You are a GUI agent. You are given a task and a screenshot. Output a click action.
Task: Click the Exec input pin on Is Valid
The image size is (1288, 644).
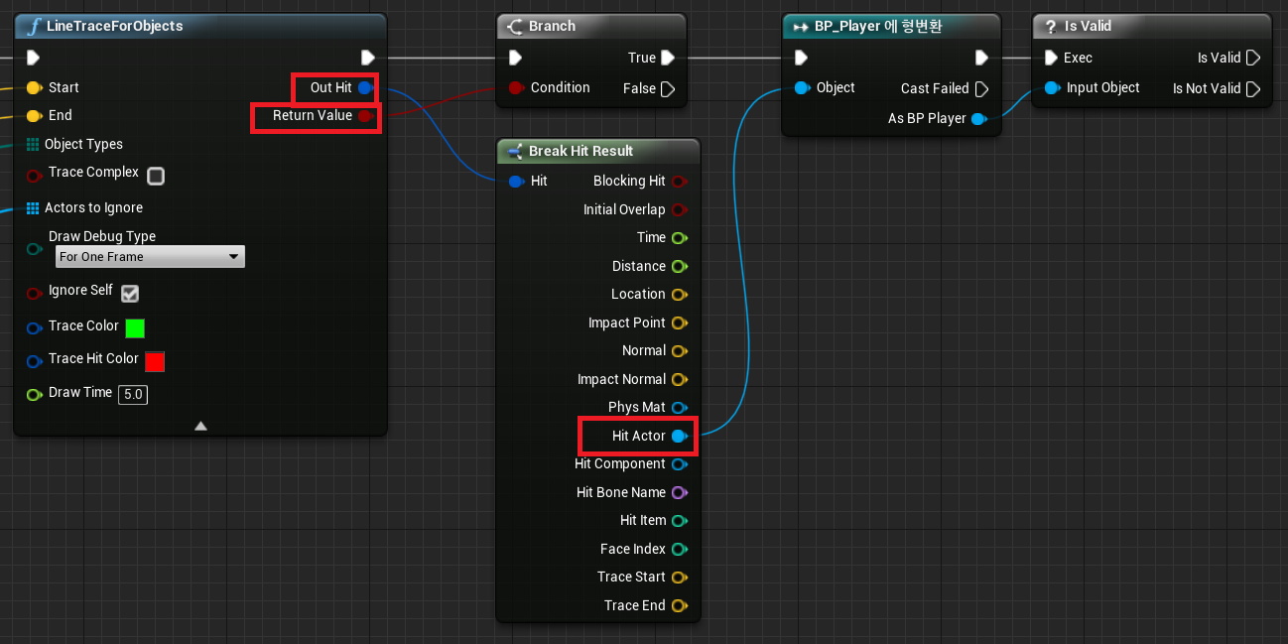[1052, 58]
